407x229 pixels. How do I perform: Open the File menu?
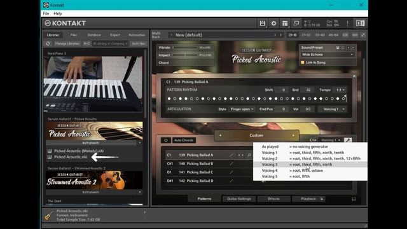pyautogui.click(x=46, y=13)
